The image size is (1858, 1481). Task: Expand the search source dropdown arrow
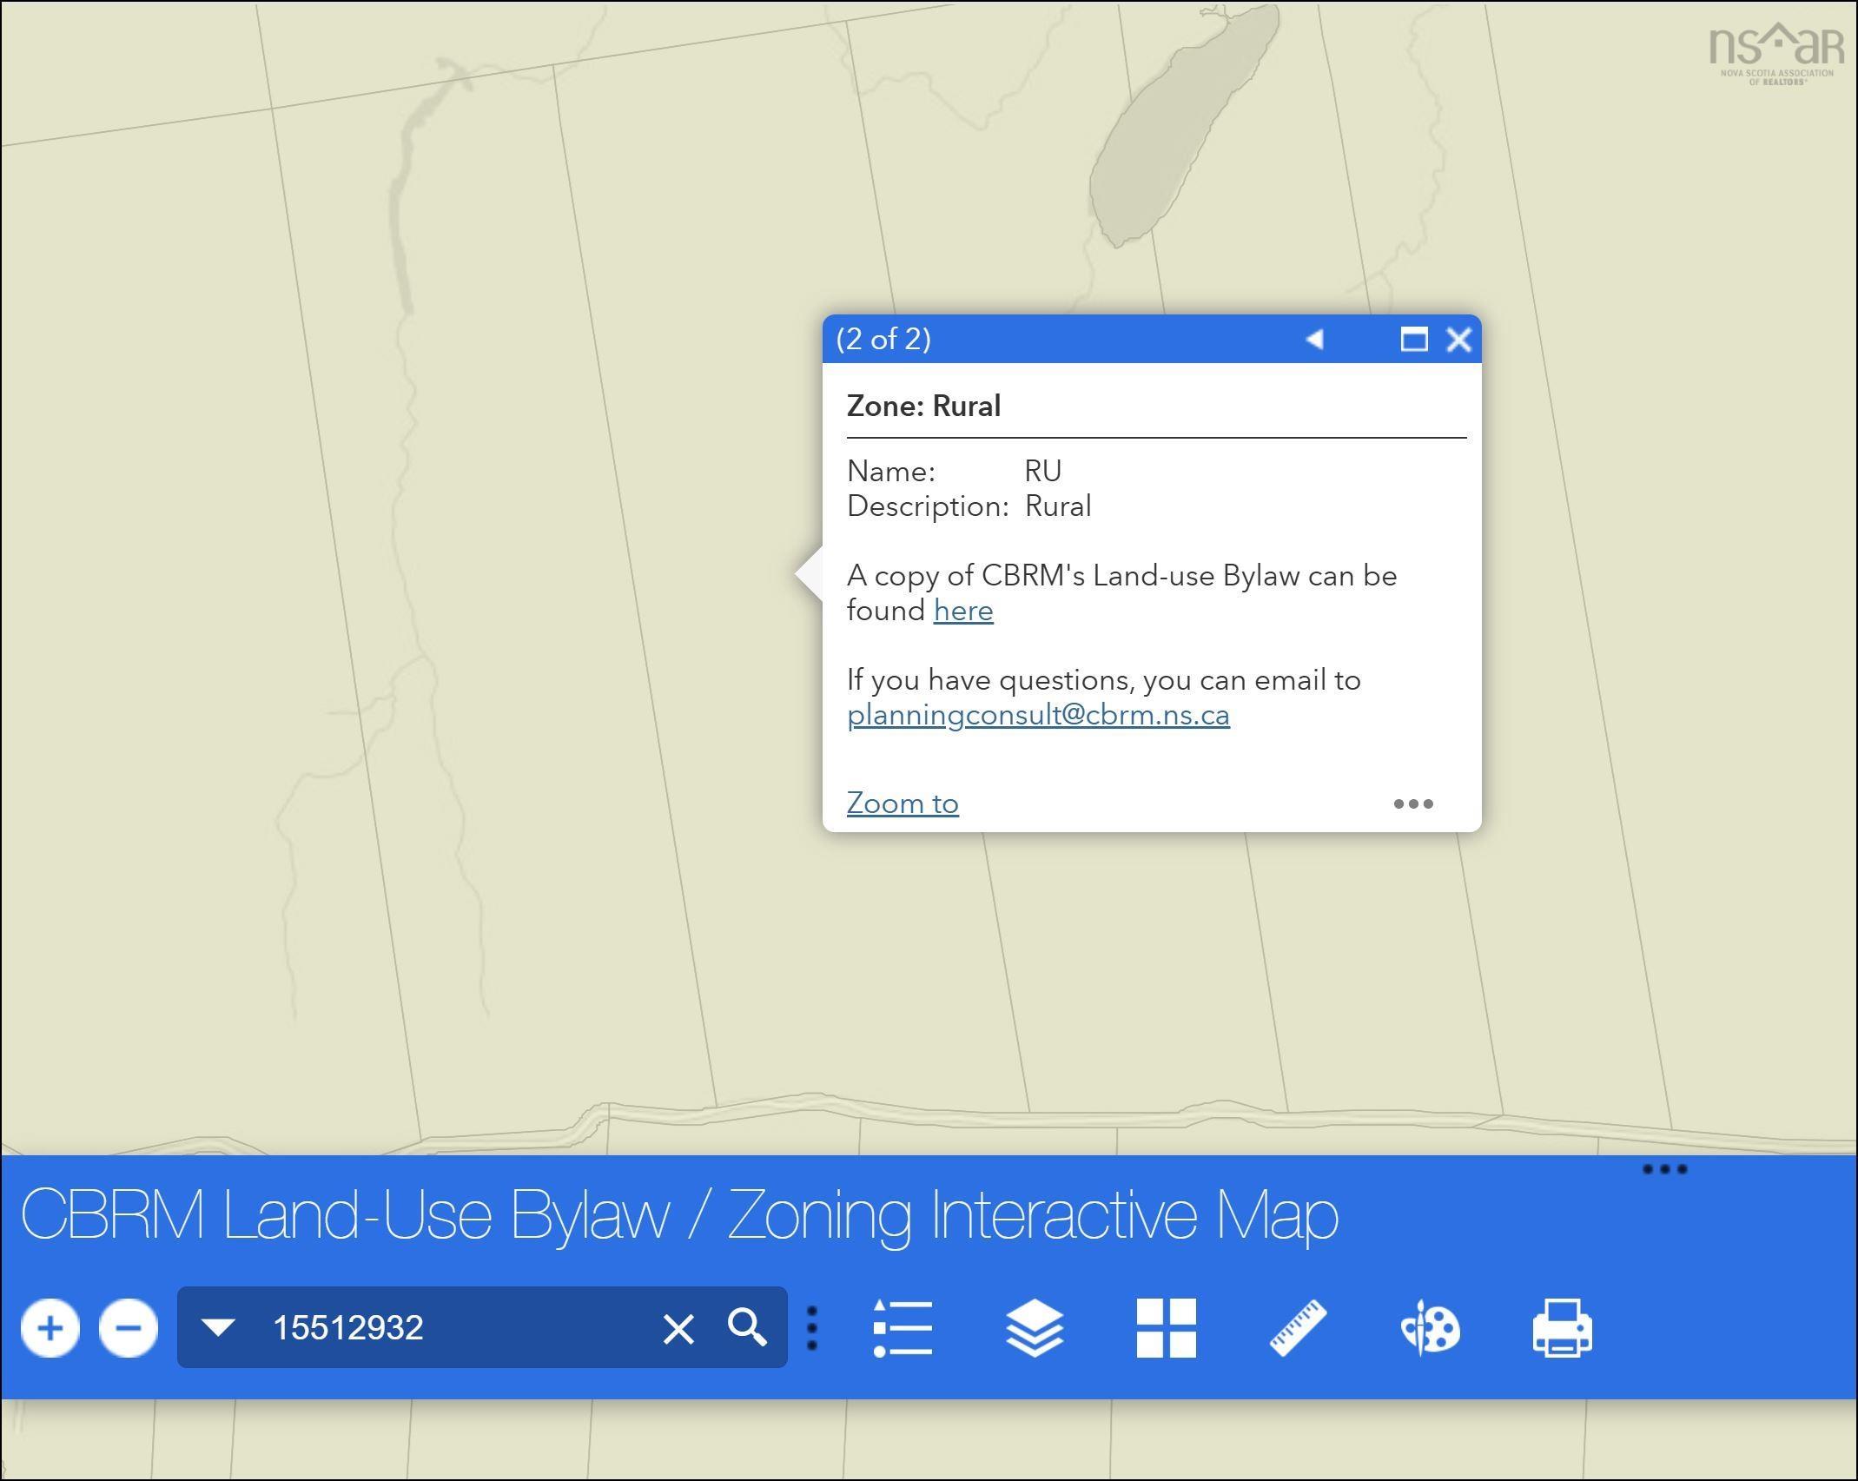(x=217, y=1326)
